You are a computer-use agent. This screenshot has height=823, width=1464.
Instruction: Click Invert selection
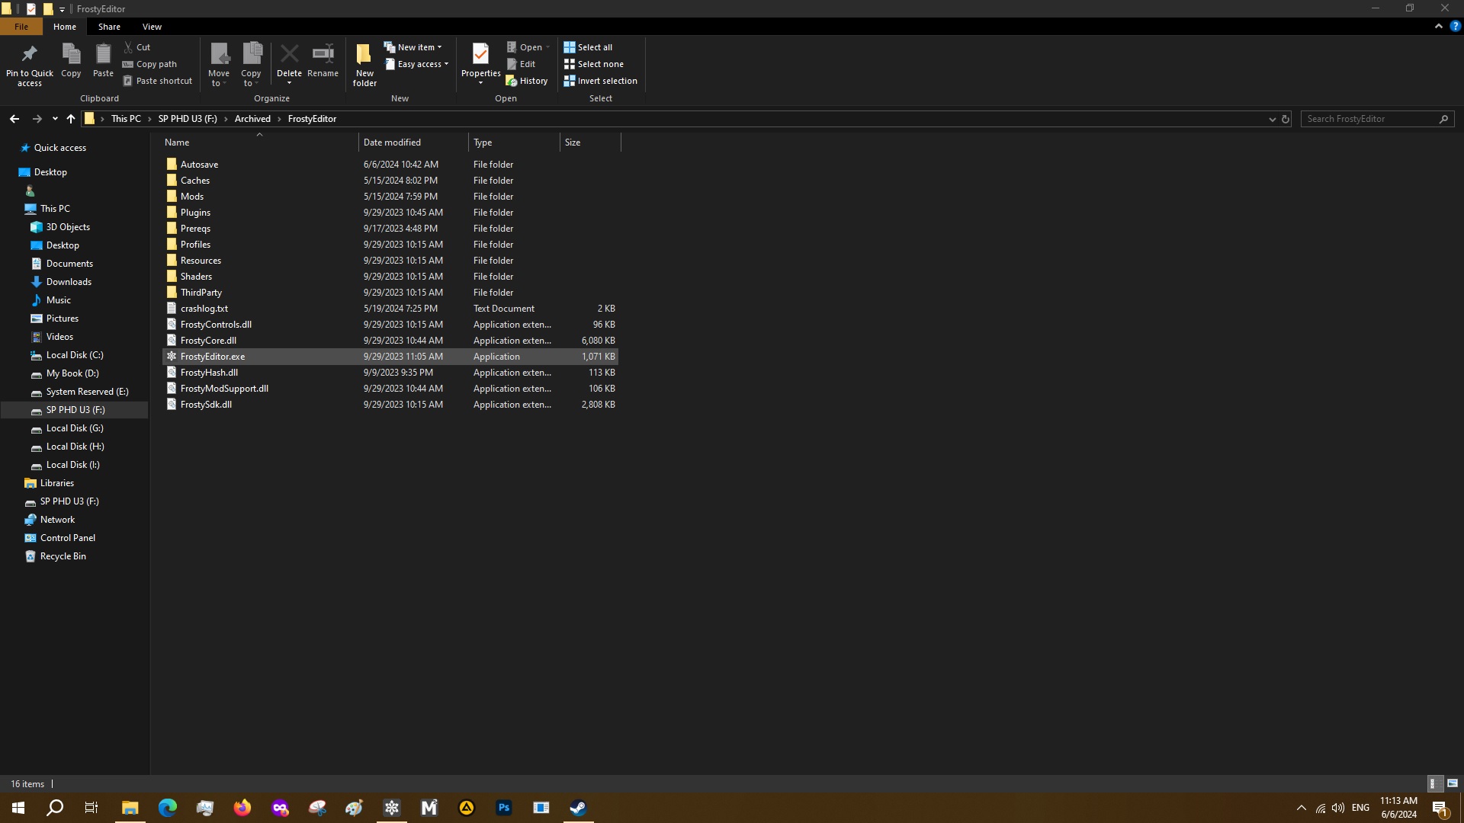pyautogui.click(x=600, y=81)
